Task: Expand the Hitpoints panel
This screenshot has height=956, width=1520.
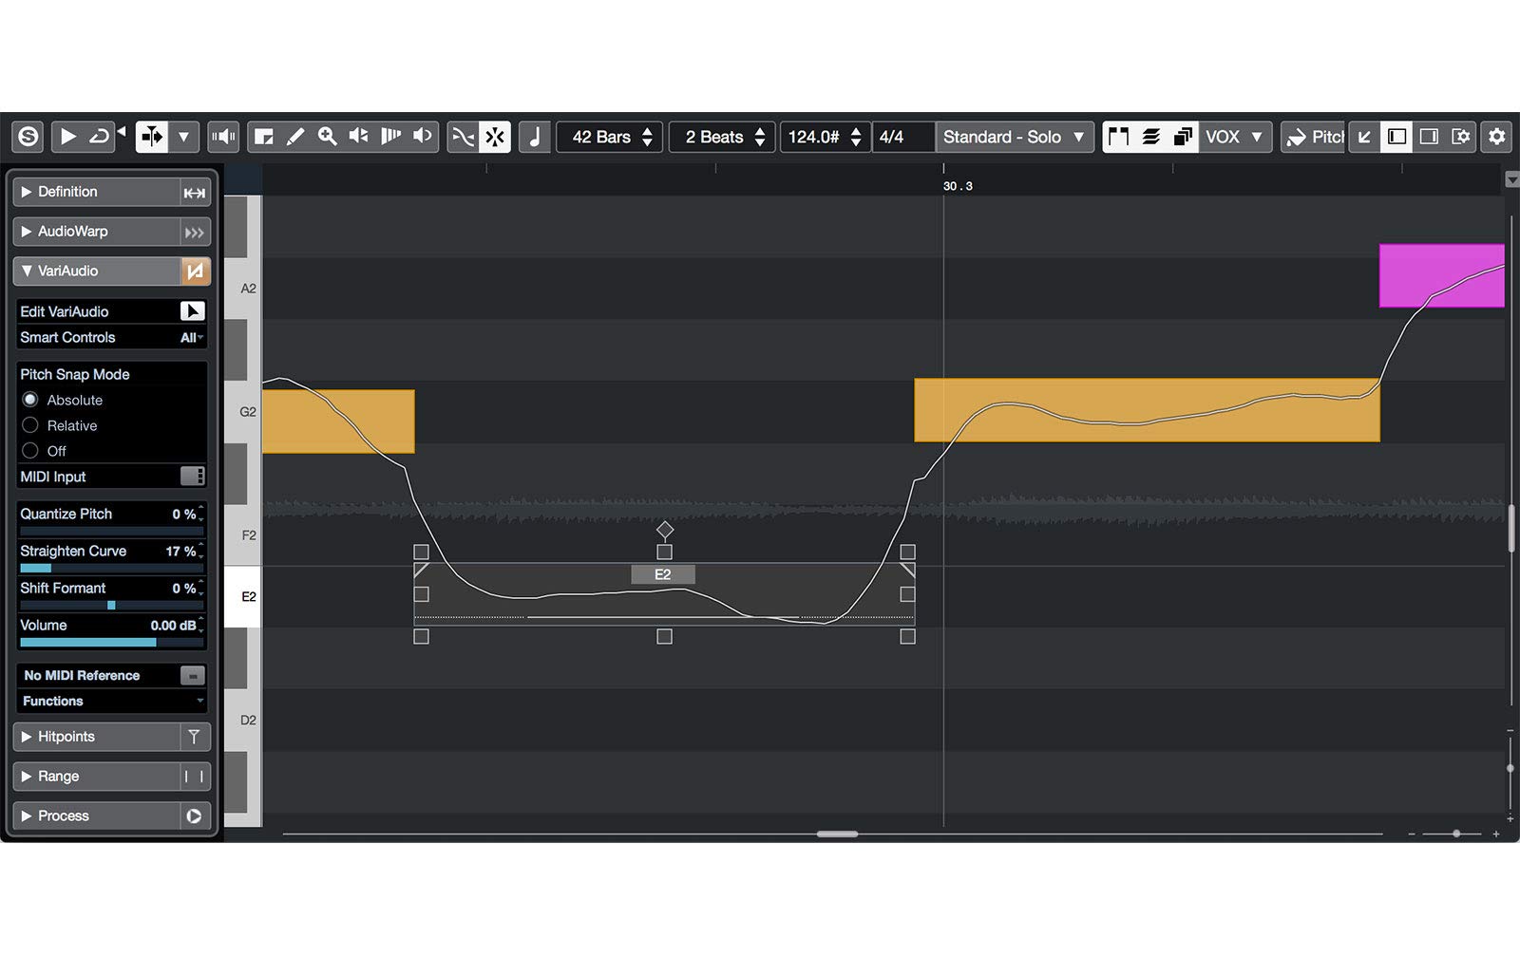Action: pyautogui.click(x=28, y=737)
